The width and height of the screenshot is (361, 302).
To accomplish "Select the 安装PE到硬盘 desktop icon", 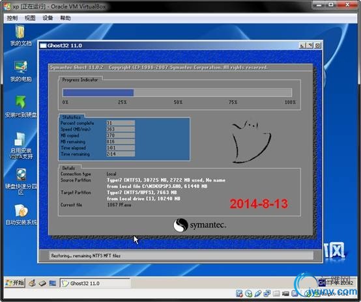I will tap(21, 107).
